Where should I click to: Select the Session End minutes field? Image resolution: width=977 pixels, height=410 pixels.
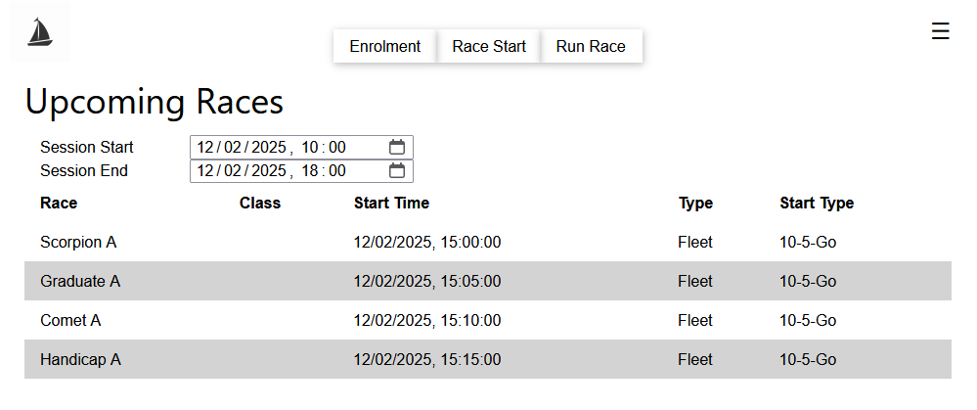(337, 170)
